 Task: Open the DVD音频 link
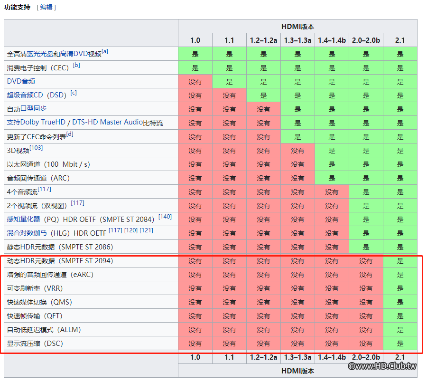[x=21, y=82]
